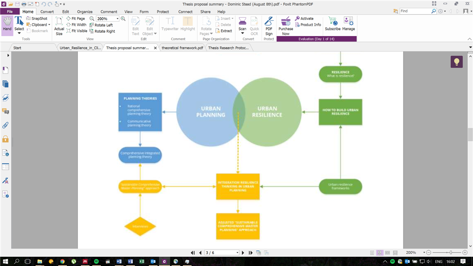The width and height of the screenshot is (473, 266).
Task: Switch to the Organize ribbon tab
Action: click(x=85, y=12)
